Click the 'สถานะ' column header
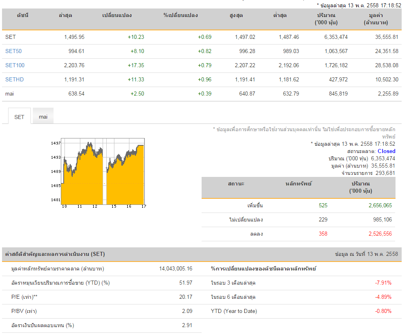 236,184
